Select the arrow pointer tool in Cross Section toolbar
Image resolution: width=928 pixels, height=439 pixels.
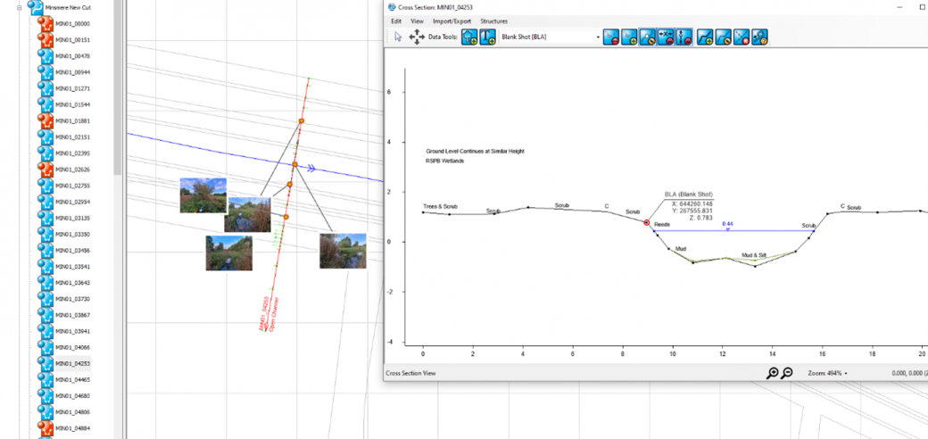click(x=398, y=37)
